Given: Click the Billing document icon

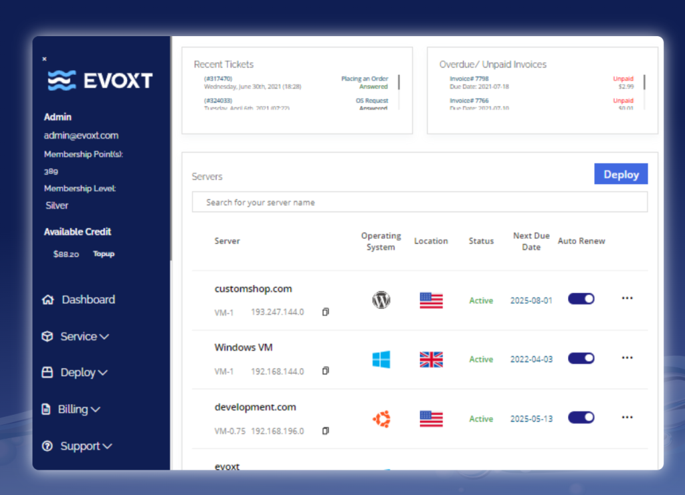Looking at the screenshot, I should [46, 409].
